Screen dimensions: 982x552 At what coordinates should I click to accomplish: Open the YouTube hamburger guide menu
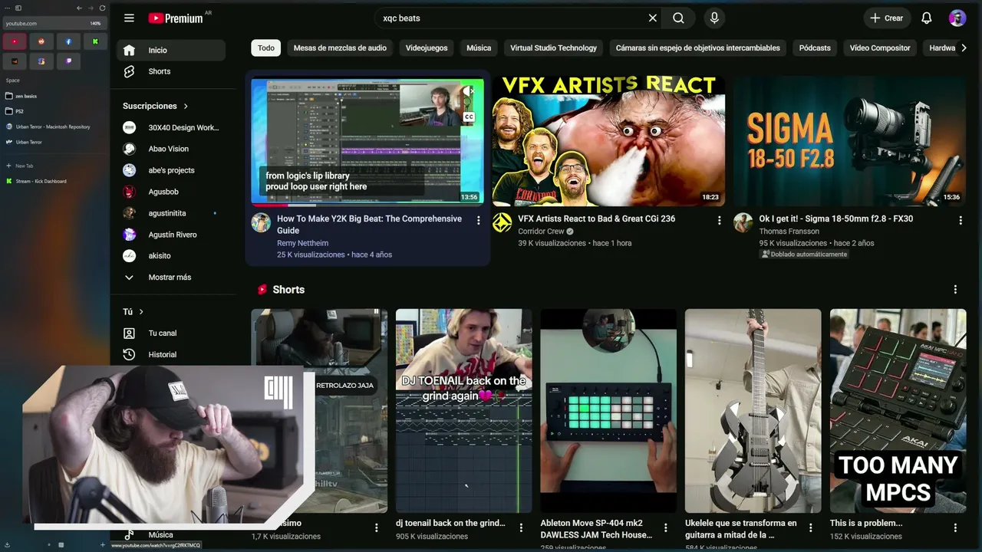pyautogui.click(x=129, y=18)
